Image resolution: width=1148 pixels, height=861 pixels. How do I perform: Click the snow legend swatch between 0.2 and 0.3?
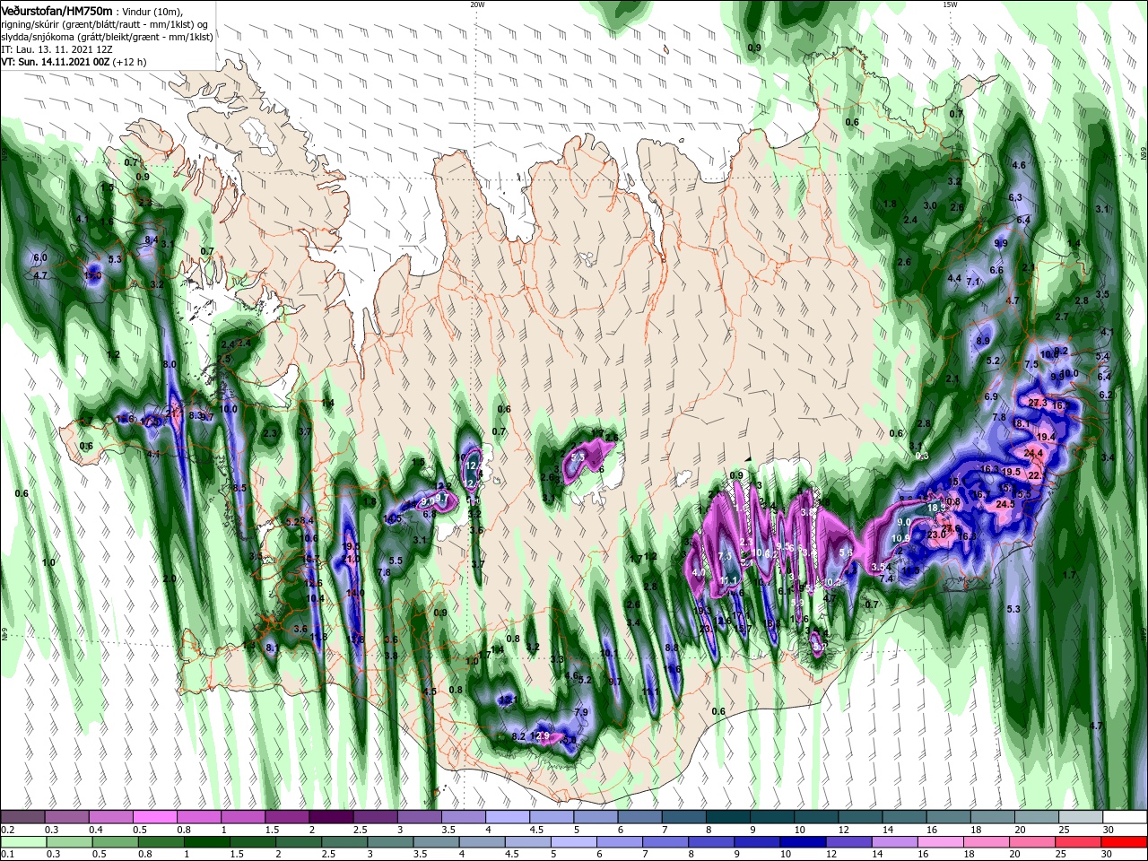click(22, 817)
